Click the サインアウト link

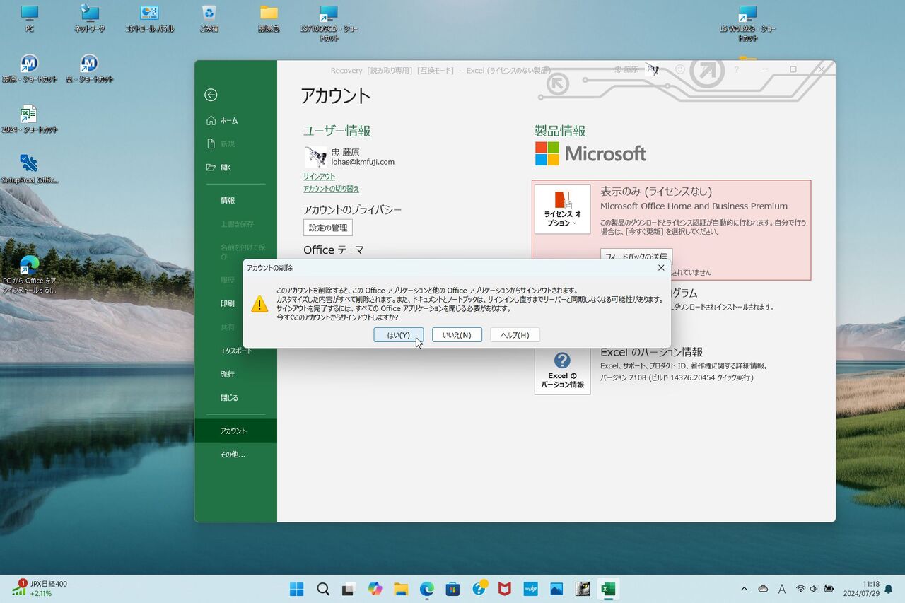[320, 177]
